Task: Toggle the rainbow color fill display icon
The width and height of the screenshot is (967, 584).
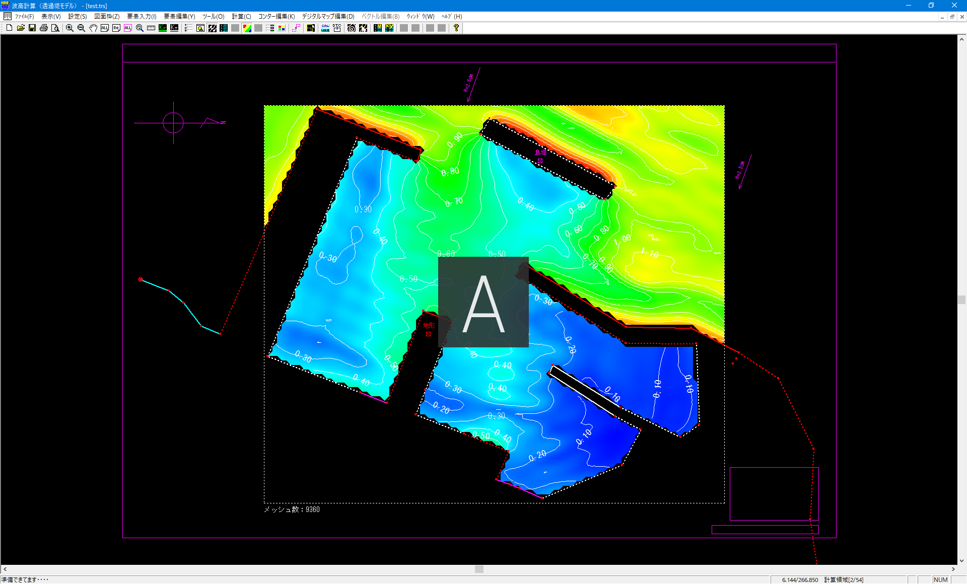Action: click(247, 28)
